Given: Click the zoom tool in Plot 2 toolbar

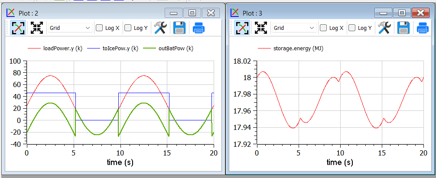Looking at the screenshot, I should 18,28.
